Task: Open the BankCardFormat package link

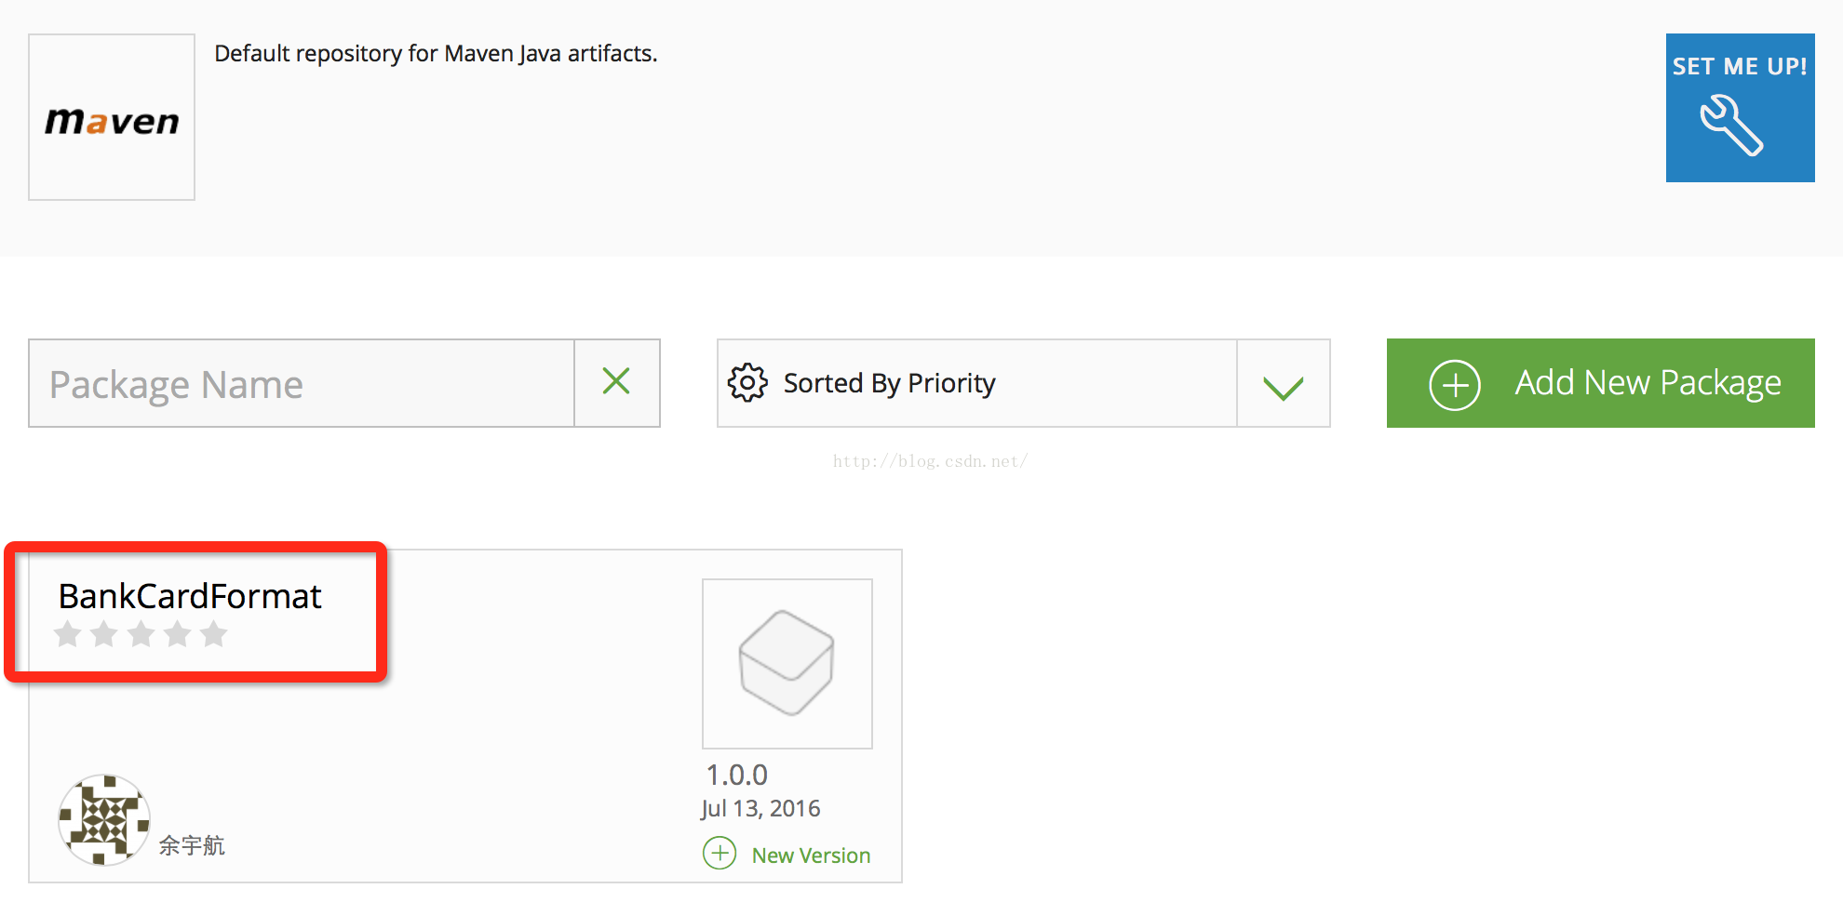Action: tap(190, 596)
